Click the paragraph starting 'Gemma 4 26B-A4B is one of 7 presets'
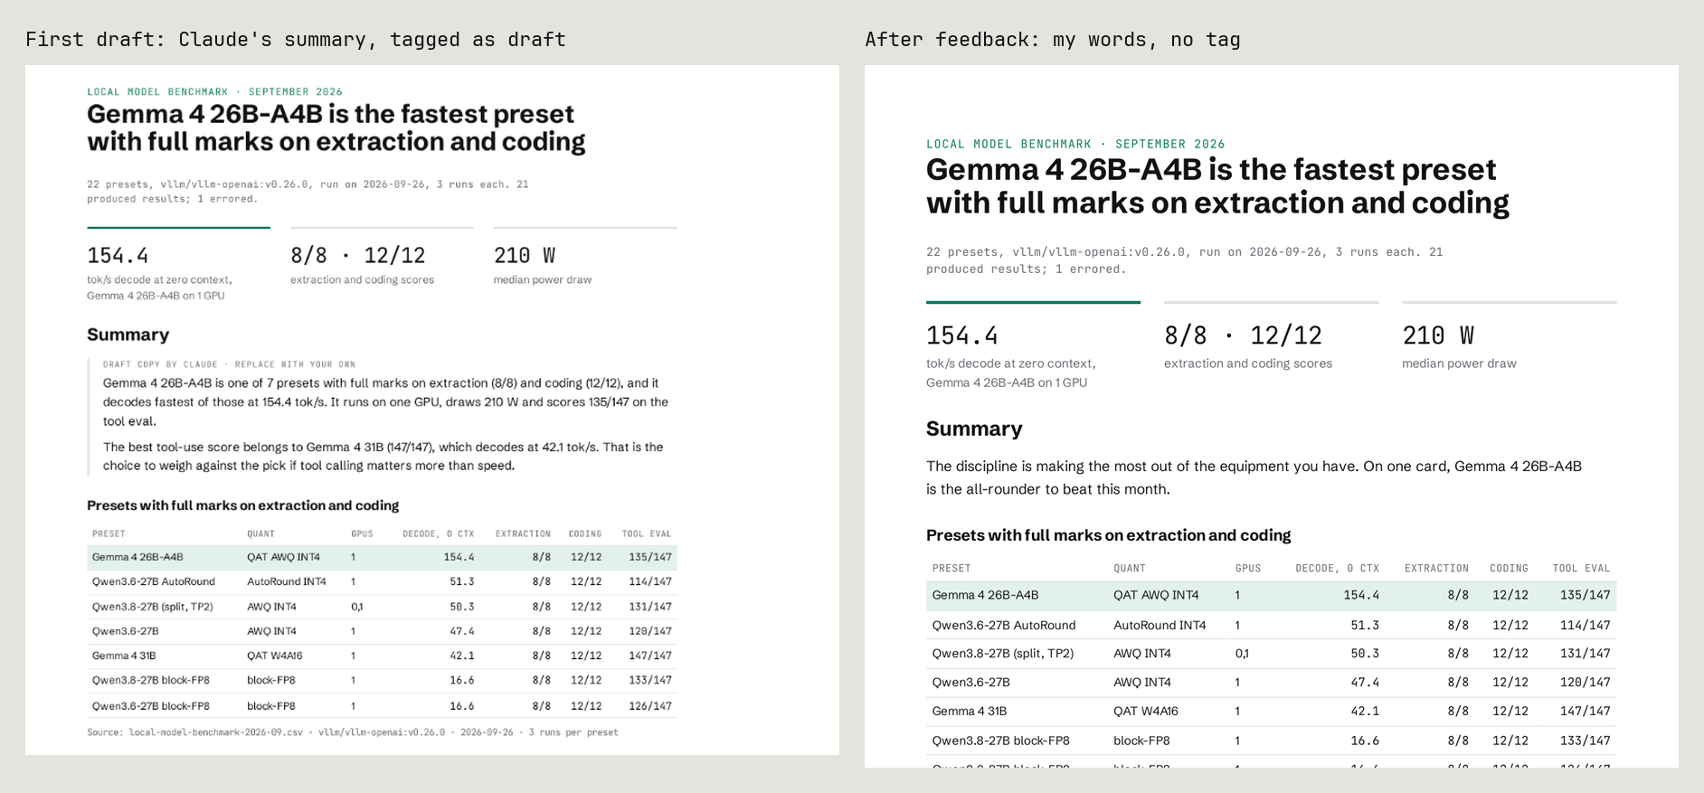The image size is (1704, 793). click(385, 402)
